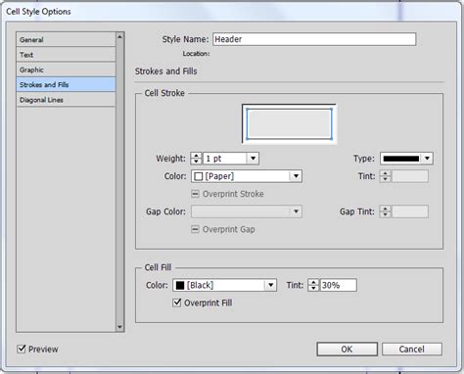Click the cell stroke proxy preview

pyautogui.click(x=289, y=123)
